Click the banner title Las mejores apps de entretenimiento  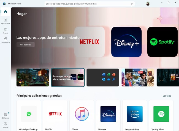coord(48,38)
